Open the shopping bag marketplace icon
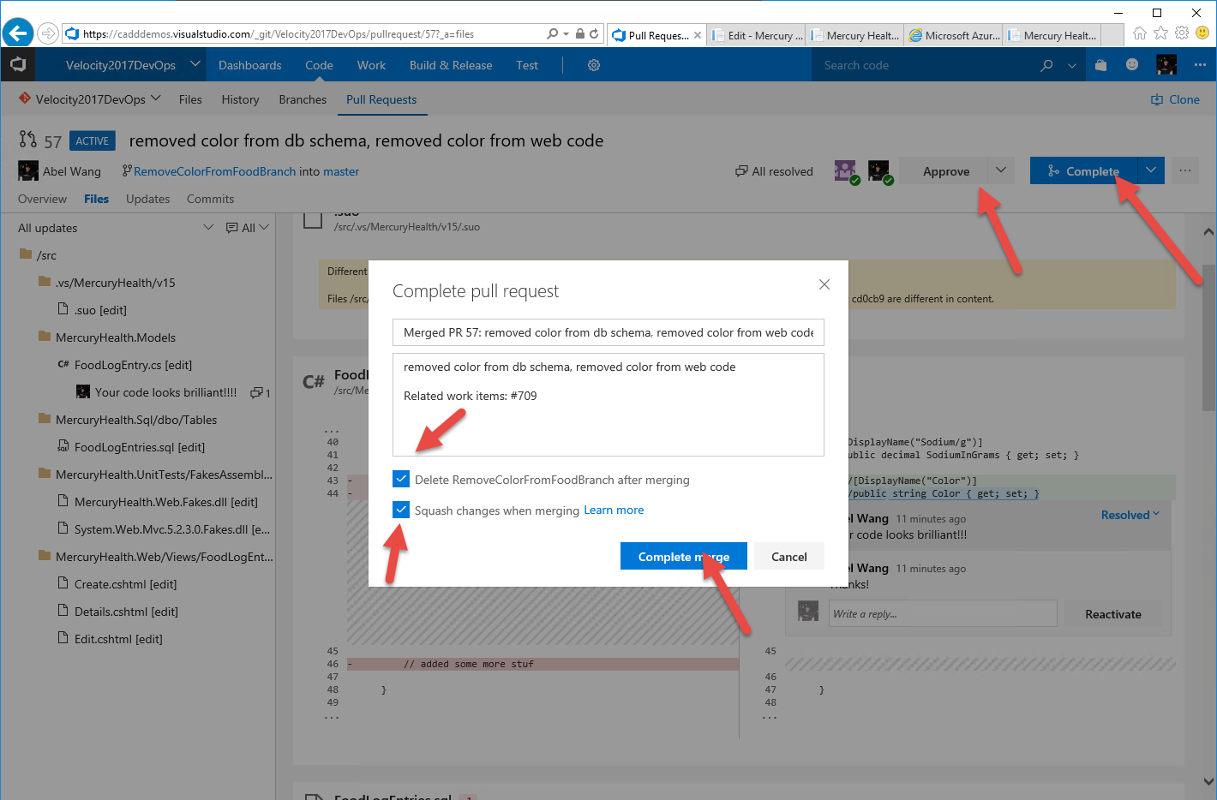Viewport: 1217px width, 800px height. [1101, 65]
